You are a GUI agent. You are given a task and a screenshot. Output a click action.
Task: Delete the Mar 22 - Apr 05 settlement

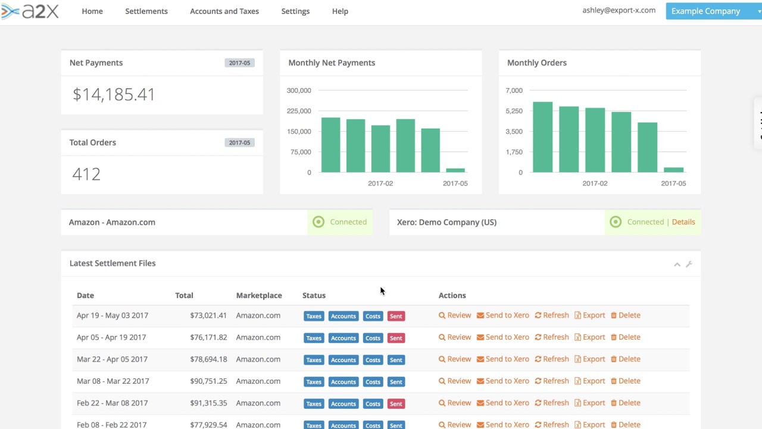click(x=625, y=359)
